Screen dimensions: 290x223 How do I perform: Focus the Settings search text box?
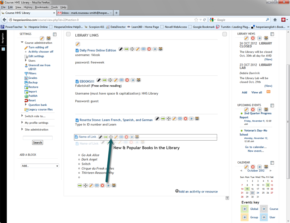[38, 138]
